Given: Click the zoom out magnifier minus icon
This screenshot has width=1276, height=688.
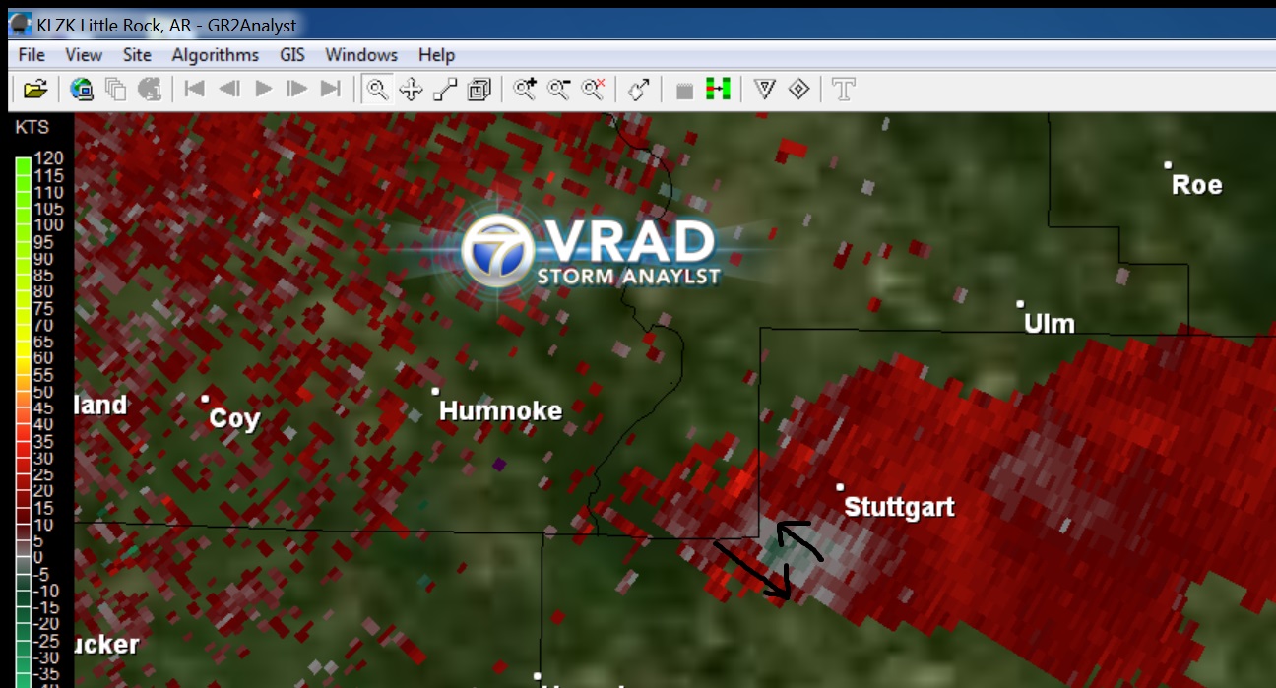Looking at the screenshot, I should [559, 90].
